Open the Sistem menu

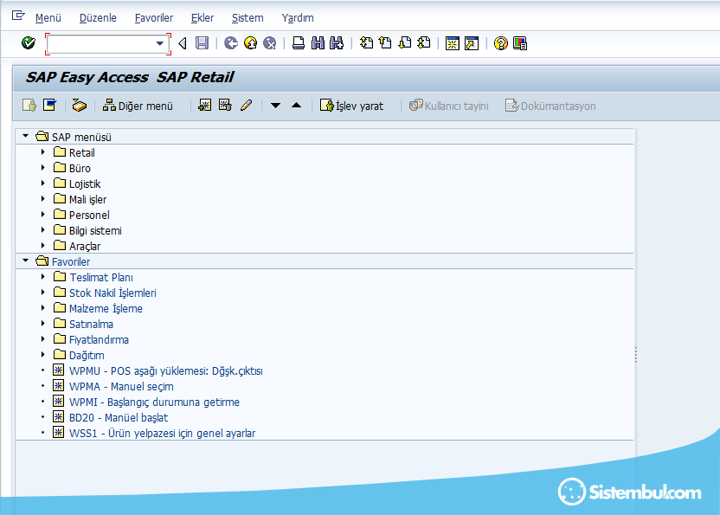coord(247,18)
